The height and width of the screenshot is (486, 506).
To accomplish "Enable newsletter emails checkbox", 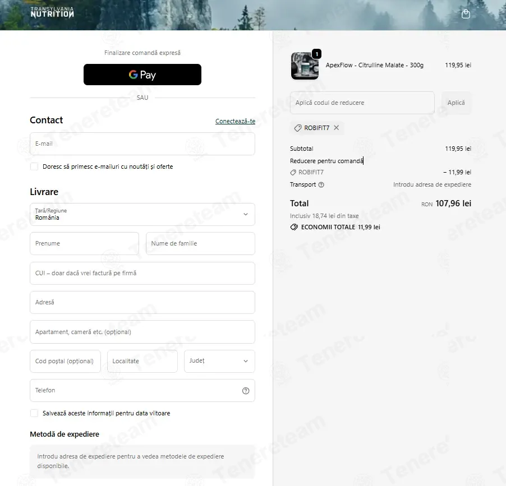I will click(x=34, y=166).
